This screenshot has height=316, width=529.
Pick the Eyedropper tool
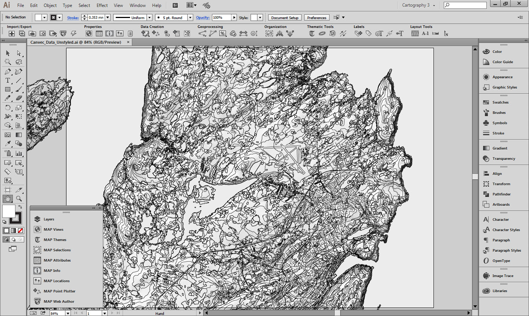click(7, 144)
